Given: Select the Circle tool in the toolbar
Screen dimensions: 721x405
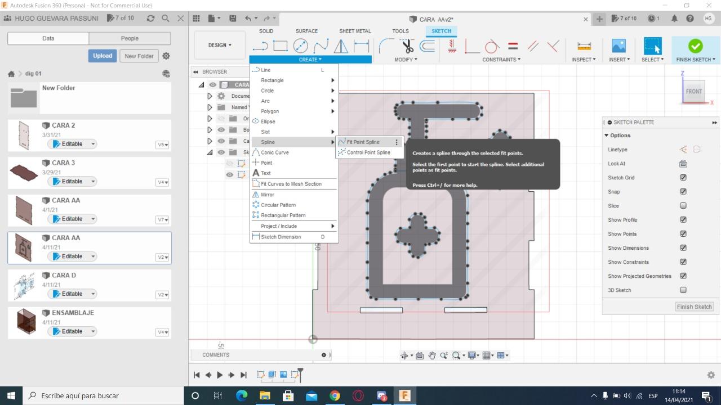Looking at the screenshot, I should pos(300,46).
